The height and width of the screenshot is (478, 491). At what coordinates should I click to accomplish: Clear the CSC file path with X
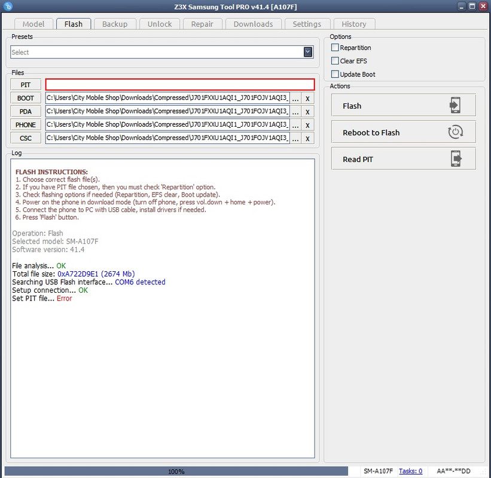tap(307, 138)
